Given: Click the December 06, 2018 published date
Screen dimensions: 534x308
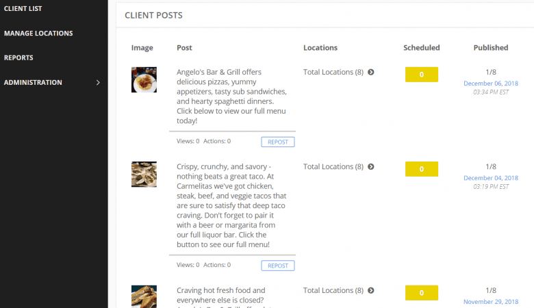Looking at the screenshot, I should [490, 84].
